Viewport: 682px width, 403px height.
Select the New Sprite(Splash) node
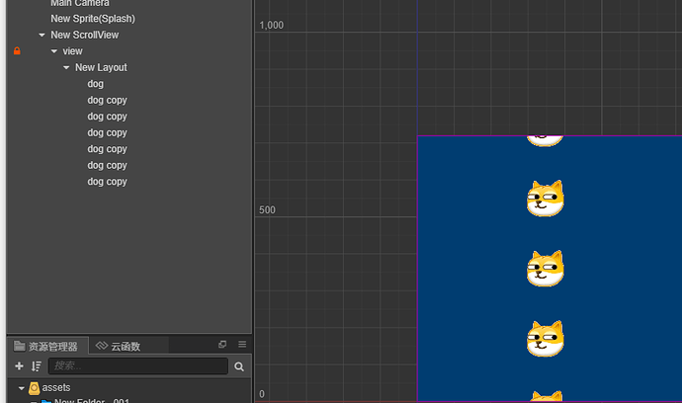pos(93,19)
